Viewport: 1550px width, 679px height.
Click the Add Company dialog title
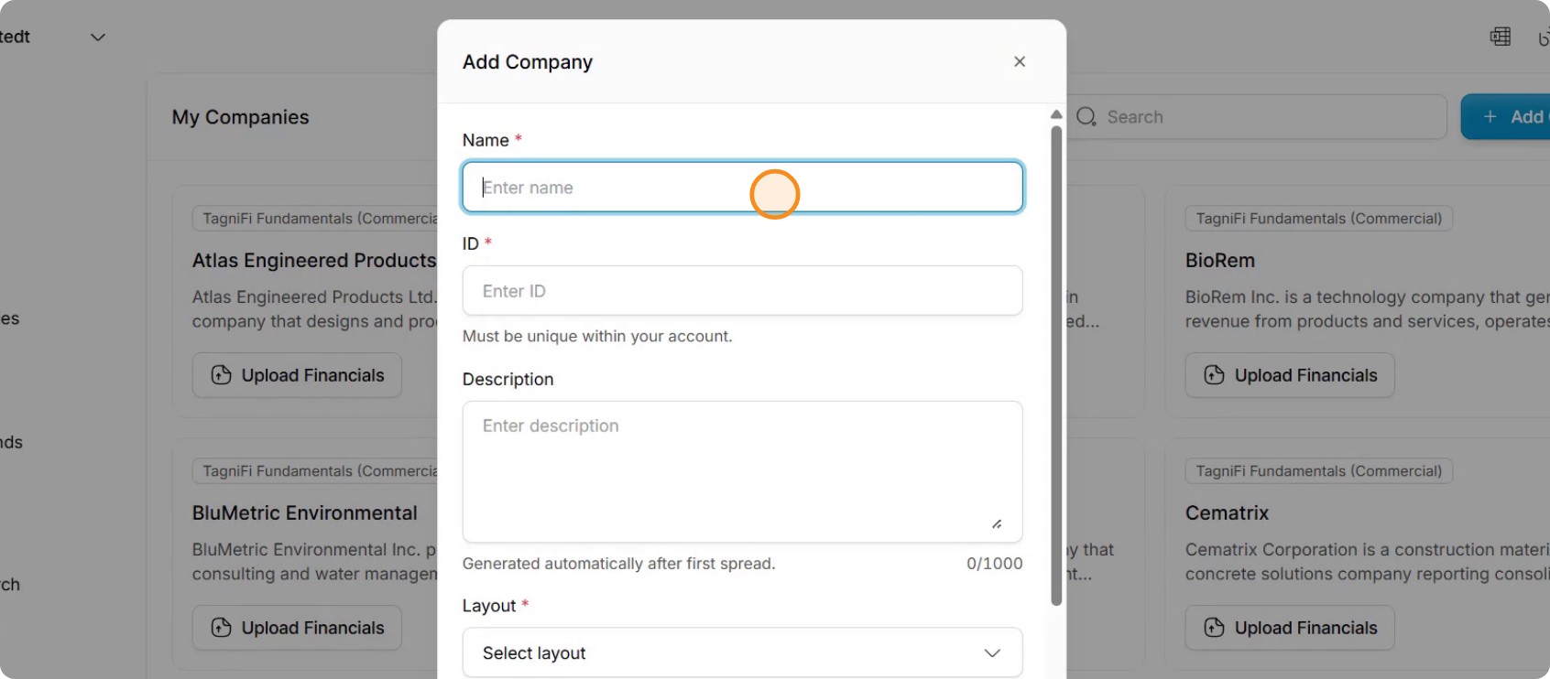pyautogui.click(x=528, y=62)
